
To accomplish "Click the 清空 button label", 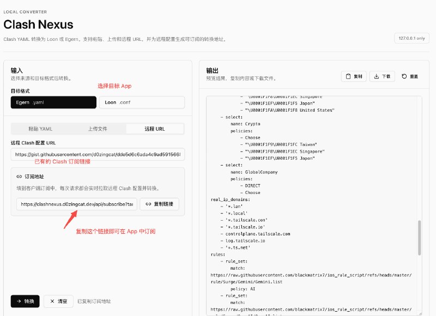I will 62,301.
